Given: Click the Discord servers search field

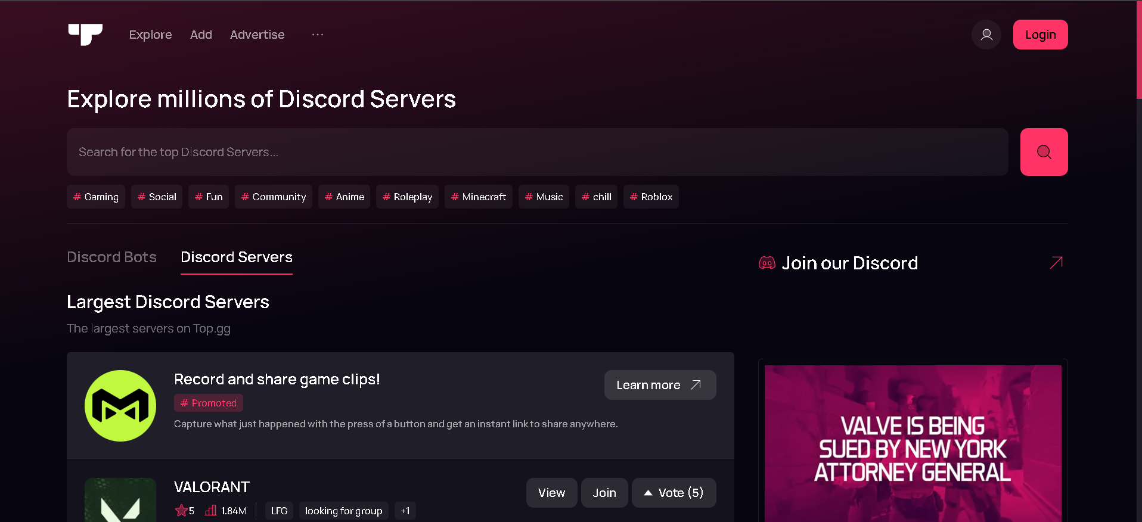Looking at the screenshot, I should 537,152.
